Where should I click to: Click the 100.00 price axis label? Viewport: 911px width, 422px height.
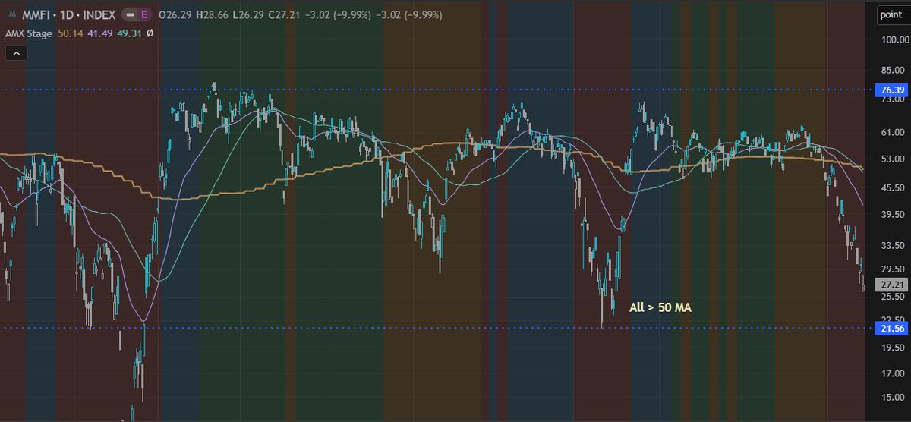tap(893, 39)
